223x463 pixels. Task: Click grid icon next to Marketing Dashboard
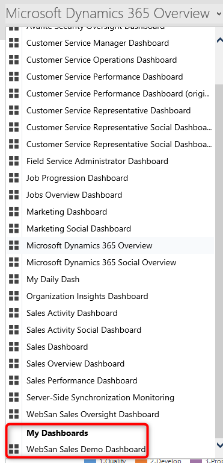(14, 212)
